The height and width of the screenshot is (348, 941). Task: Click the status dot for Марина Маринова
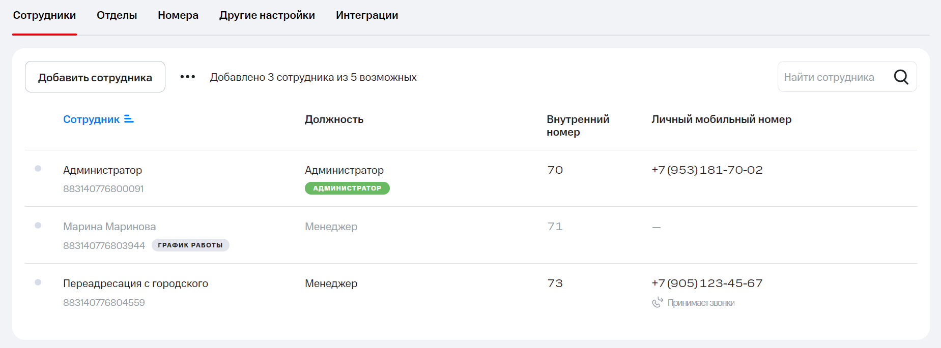click(x=38, y=226)
